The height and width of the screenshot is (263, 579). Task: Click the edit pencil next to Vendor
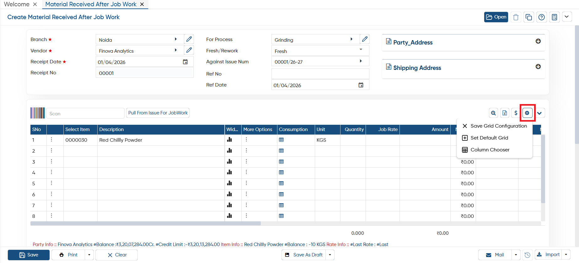click(189, 50)
